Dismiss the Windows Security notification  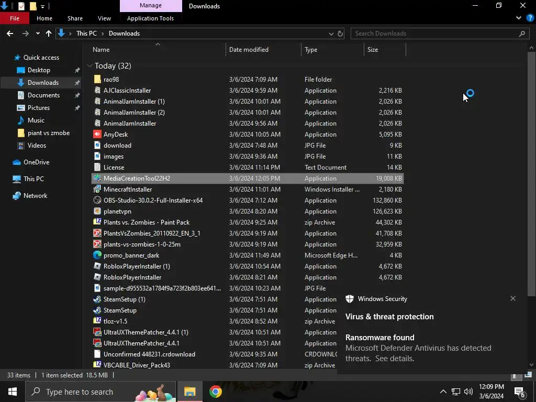coord(513,298)
